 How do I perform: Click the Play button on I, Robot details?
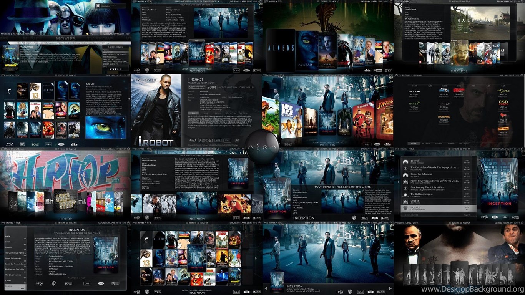tap(194, 113)
